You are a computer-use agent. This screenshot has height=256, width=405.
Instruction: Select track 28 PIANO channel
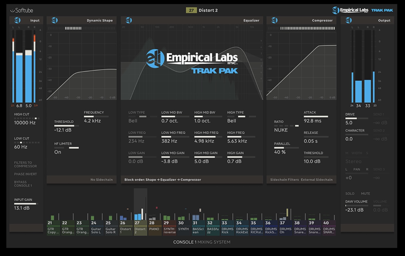pyautogui.click(x=155, y=228)
